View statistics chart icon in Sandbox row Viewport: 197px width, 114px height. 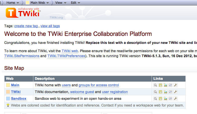coord(170,99)
